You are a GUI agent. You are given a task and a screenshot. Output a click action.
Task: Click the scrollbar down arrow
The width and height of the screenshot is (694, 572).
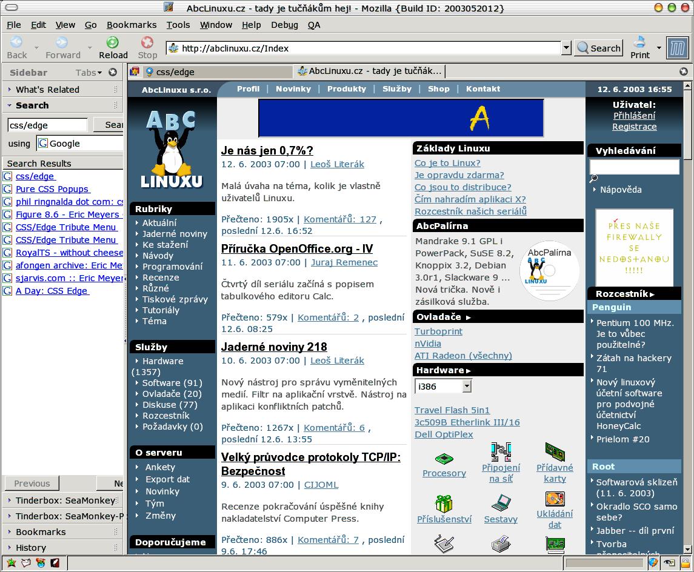(687, 550)
